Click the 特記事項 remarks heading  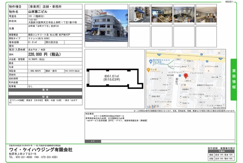[90, 114]
